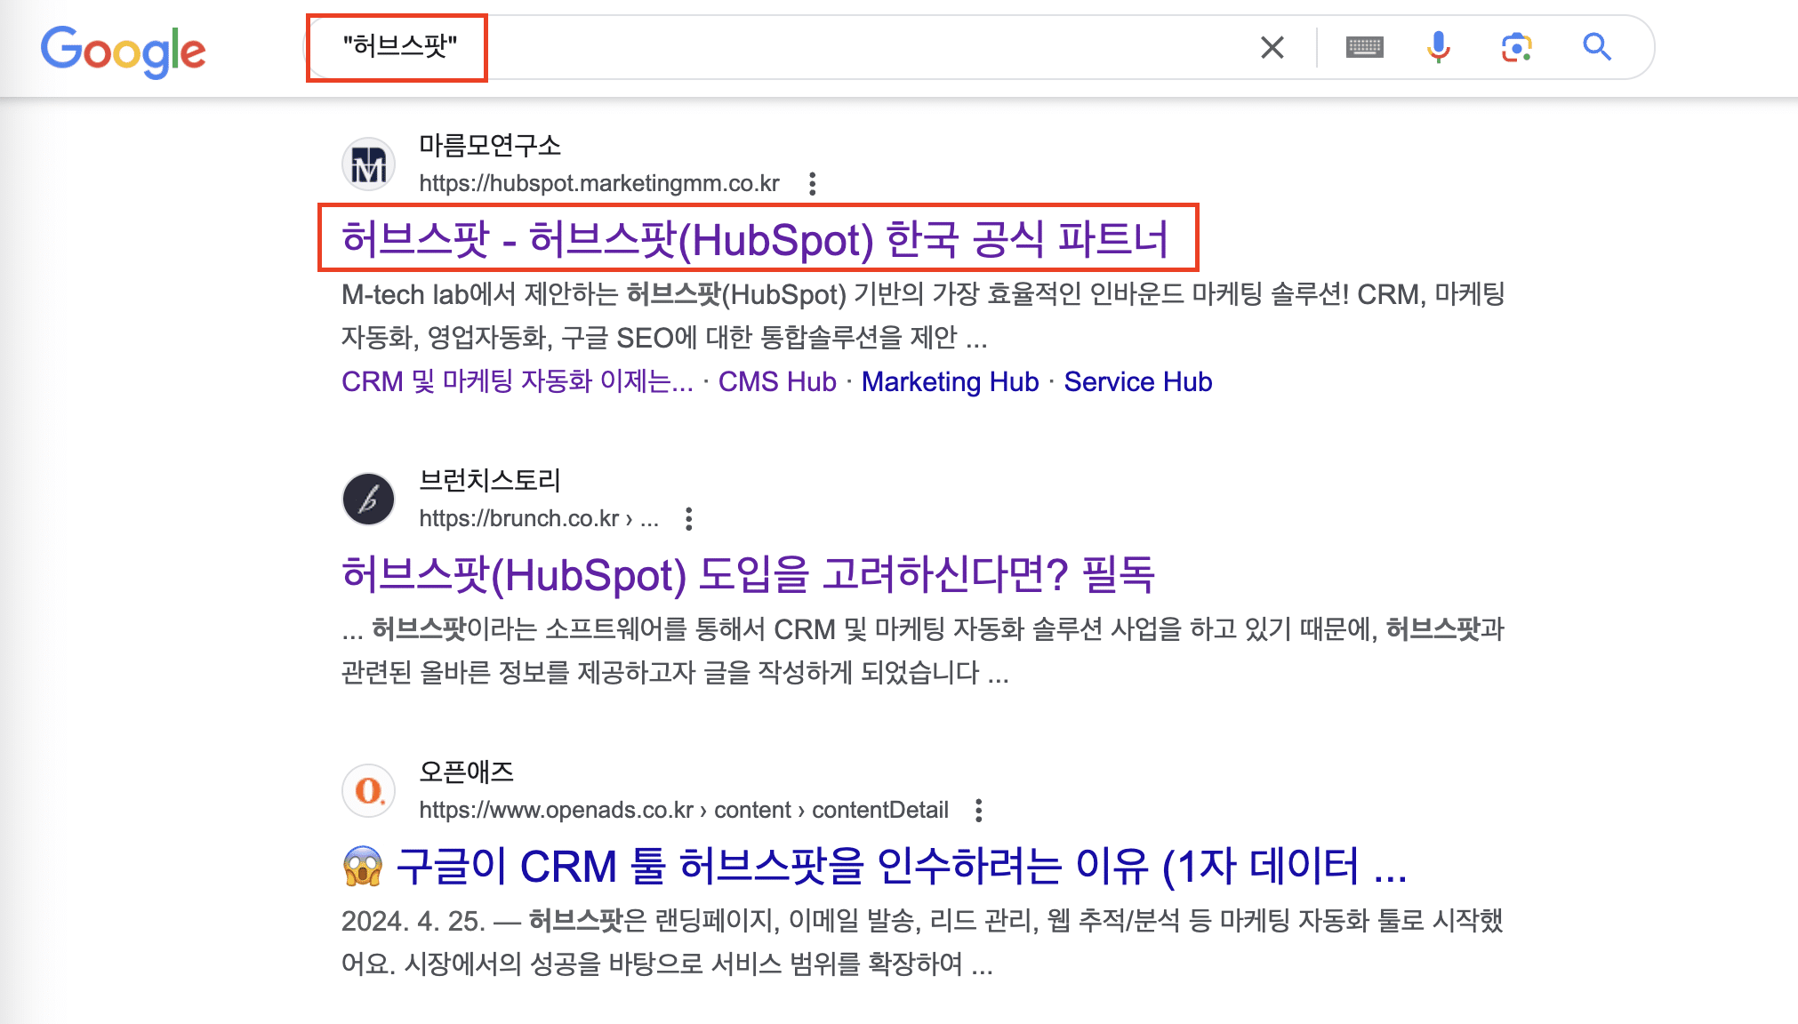
Task: Search by image using the Google Lens icon
Action: coord(1516,48)
